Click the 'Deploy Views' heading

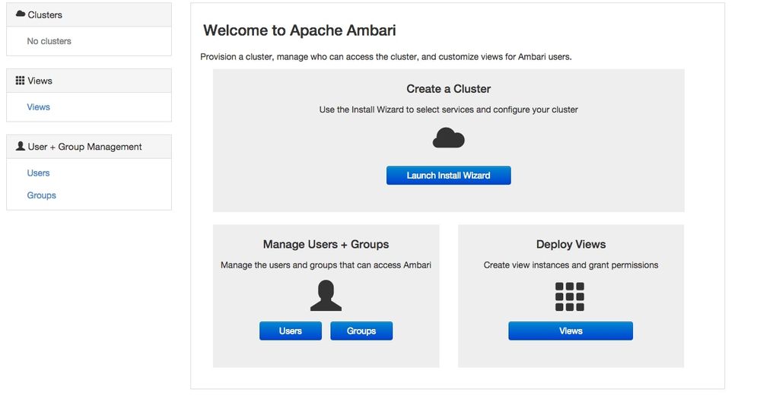pyautogui.click(x=571, y=244)
